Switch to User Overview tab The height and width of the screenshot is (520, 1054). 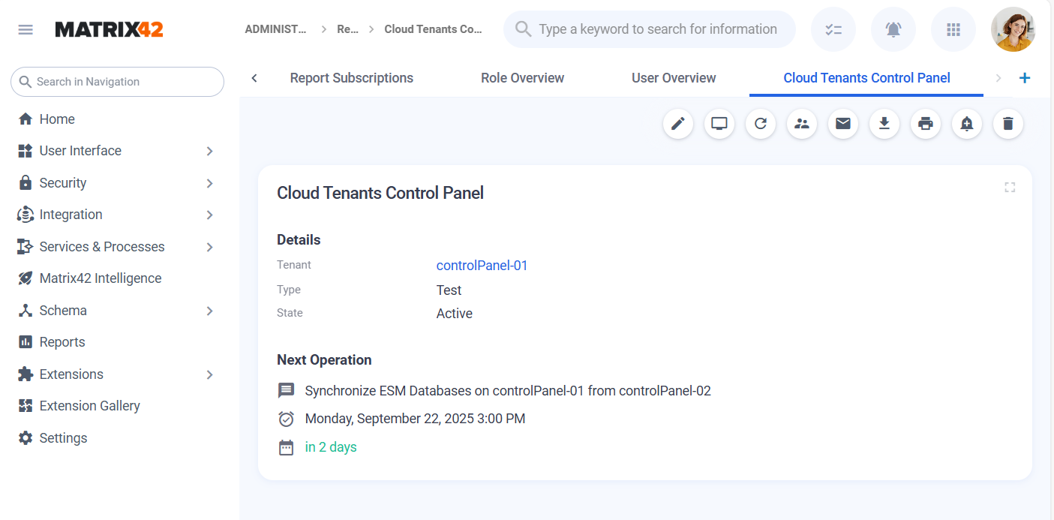pos(674,78)
